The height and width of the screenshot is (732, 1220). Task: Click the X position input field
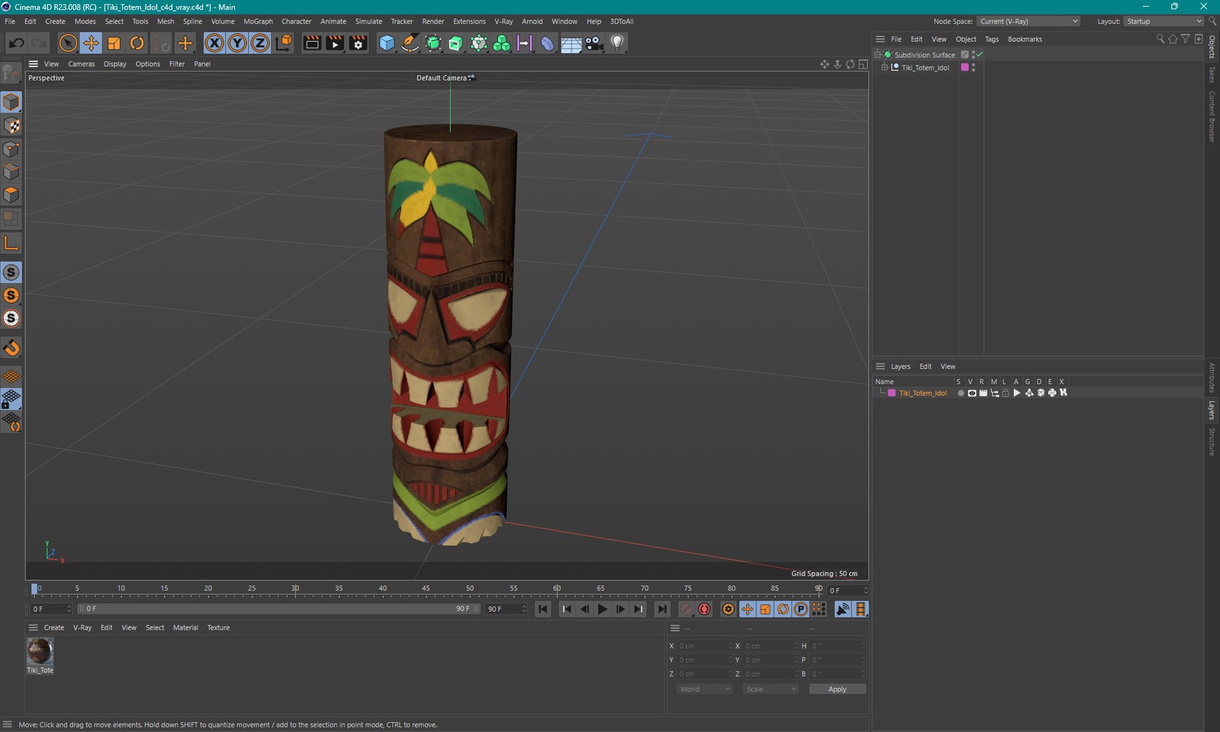click(705, 646)
